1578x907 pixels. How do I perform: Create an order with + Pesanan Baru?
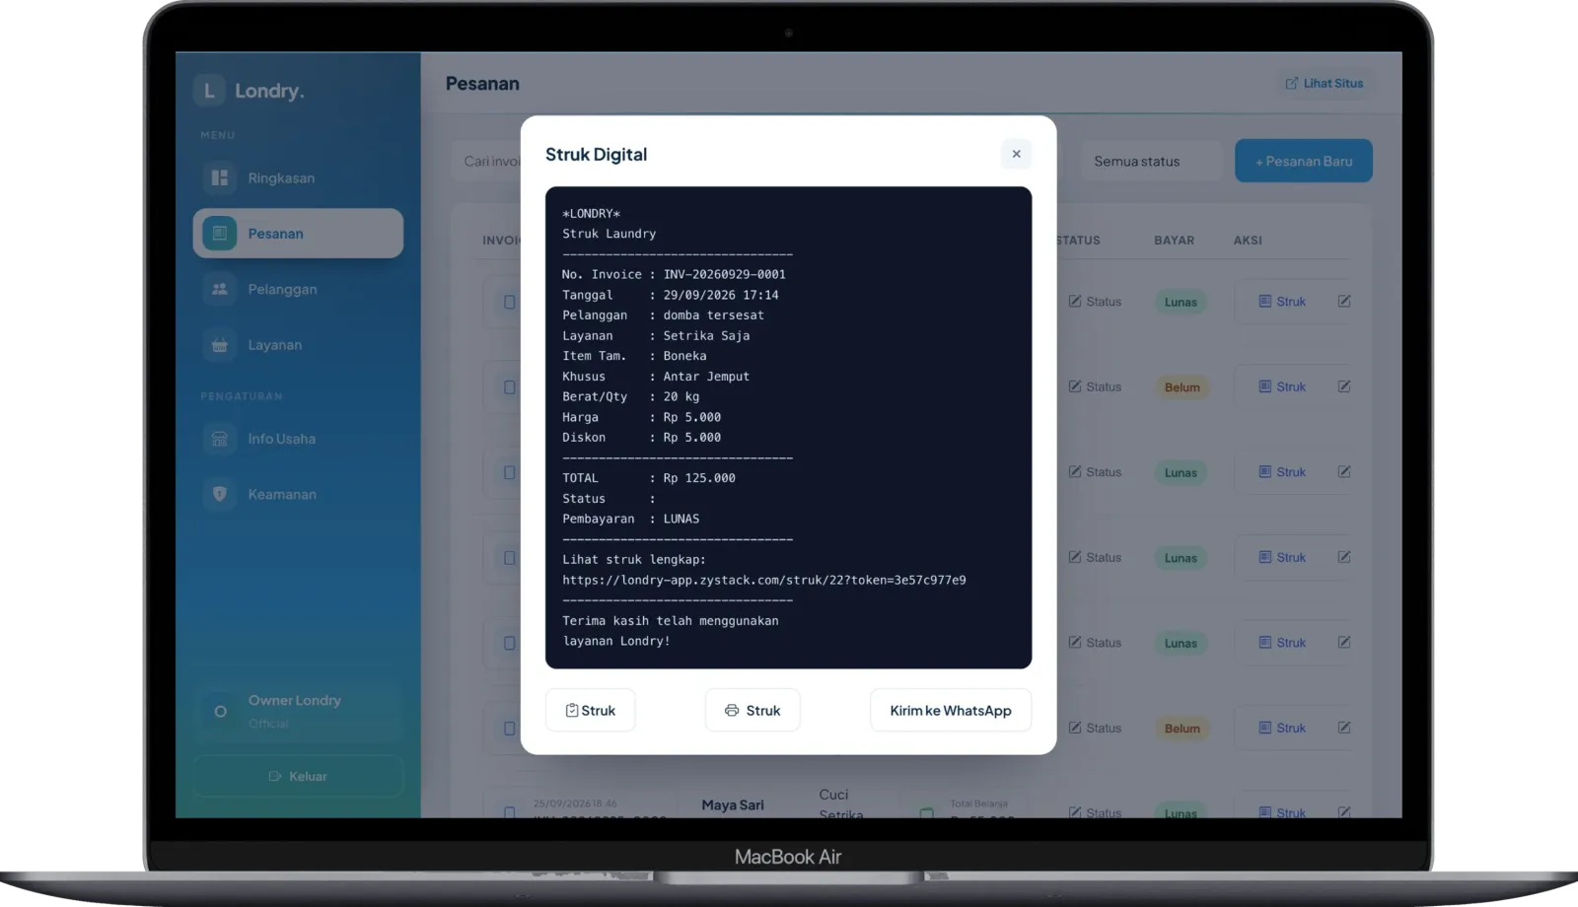1304,161
